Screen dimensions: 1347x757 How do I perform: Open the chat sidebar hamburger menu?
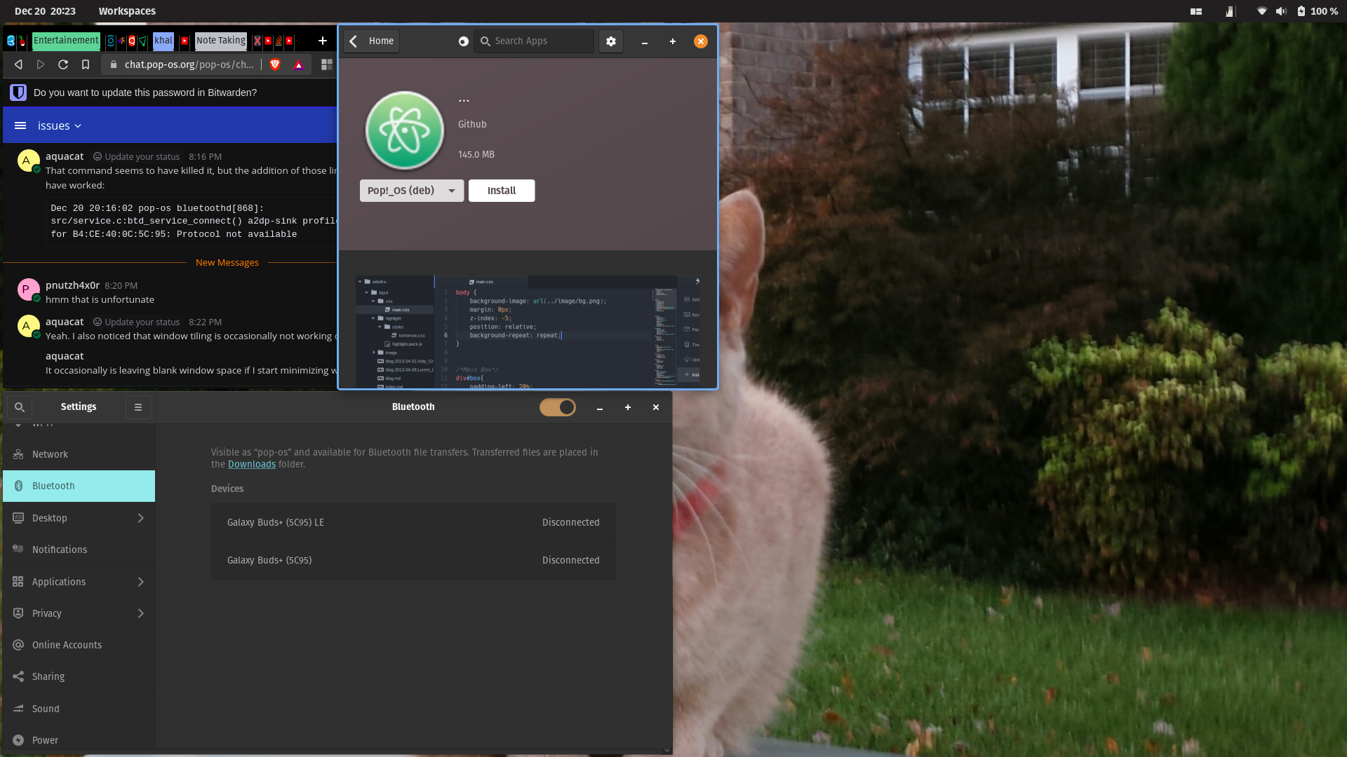[20, 125]
